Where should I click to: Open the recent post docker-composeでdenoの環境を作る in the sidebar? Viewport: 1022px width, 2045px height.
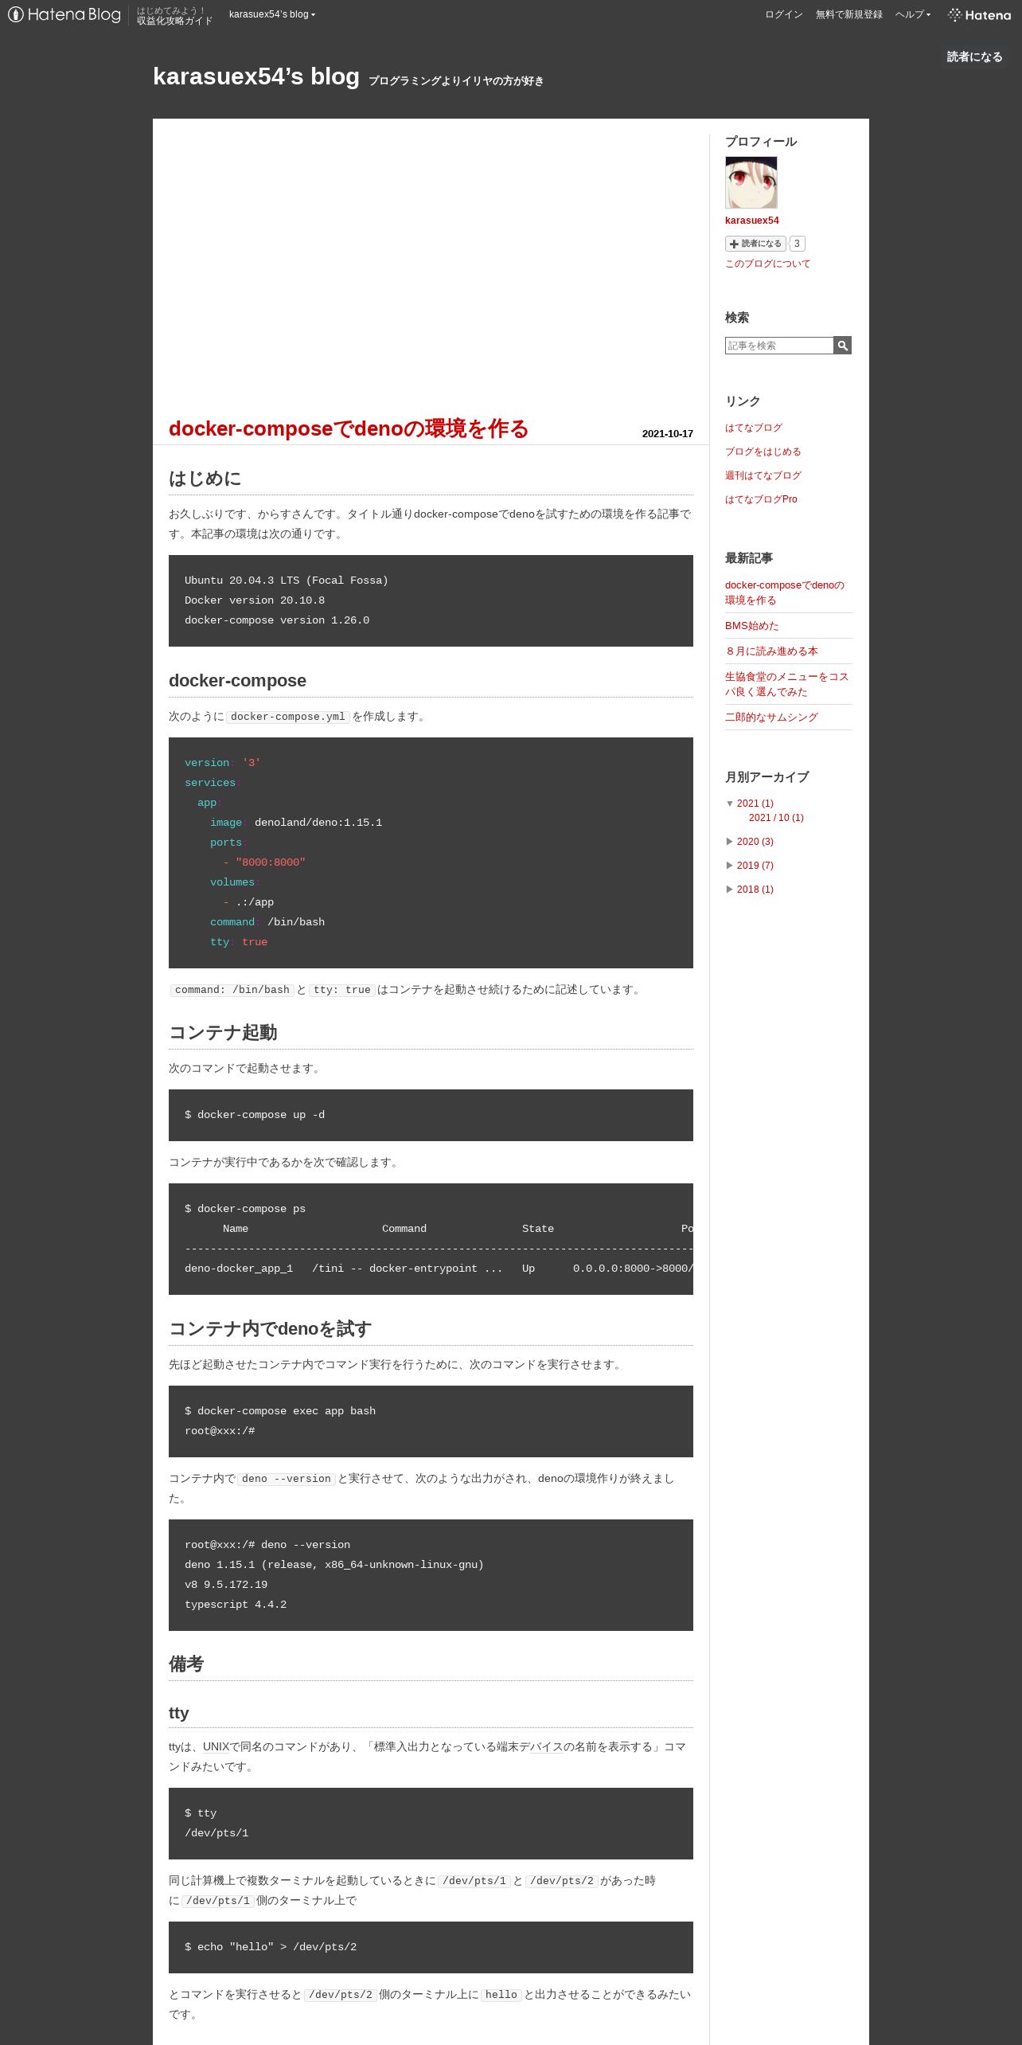pyautogui.click(x=785, y=592)
